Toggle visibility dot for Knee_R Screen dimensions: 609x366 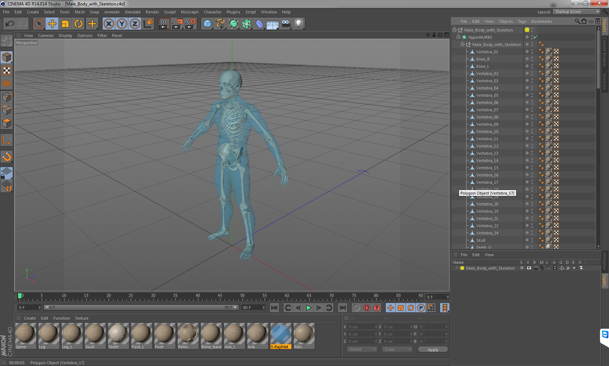527,59
